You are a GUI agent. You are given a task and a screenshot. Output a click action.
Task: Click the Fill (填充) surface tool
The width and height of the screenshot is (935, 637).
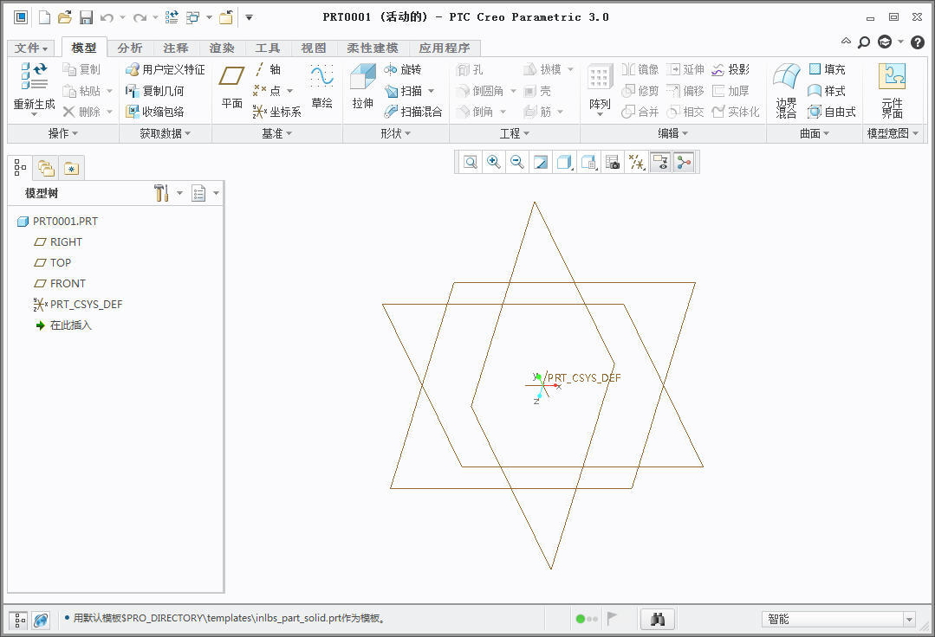tap(827, 69)
